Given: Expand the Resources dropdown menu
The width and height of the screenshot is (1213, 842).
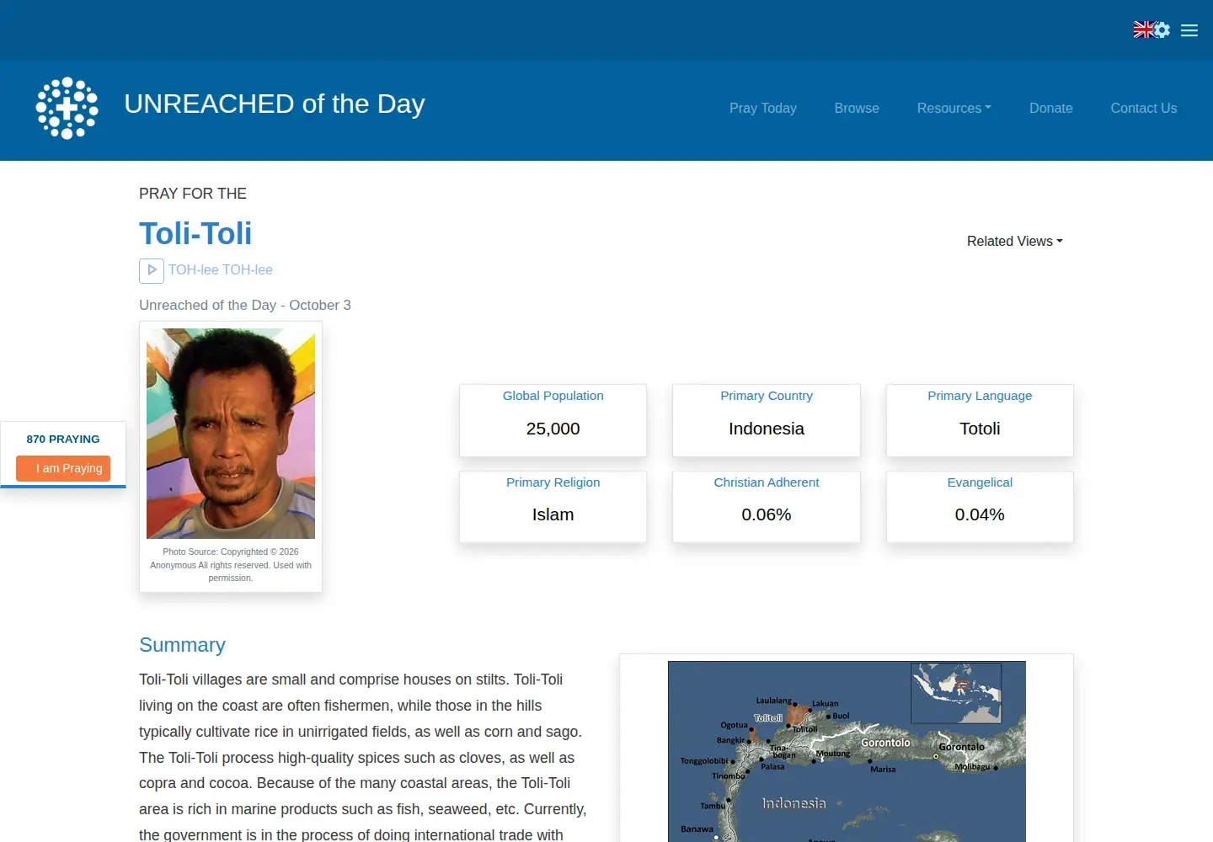Looking at the screenshot, I should (x=954, y=108).
